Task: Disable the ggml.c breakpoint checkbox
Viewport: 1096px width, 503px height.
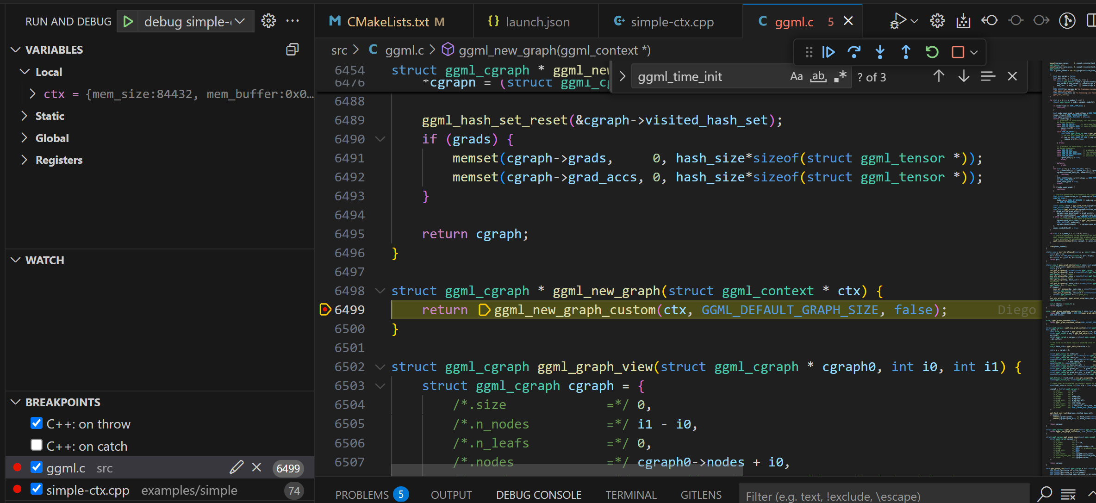Action: tap(37, 467)
